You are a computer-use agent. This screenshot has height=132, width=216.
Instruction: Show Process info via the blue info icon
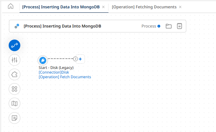coord(159,26)
